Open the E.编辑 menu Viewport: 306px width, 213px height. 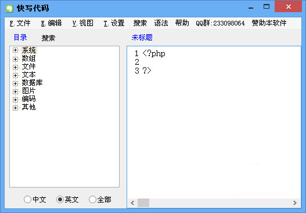click(51, 23)
